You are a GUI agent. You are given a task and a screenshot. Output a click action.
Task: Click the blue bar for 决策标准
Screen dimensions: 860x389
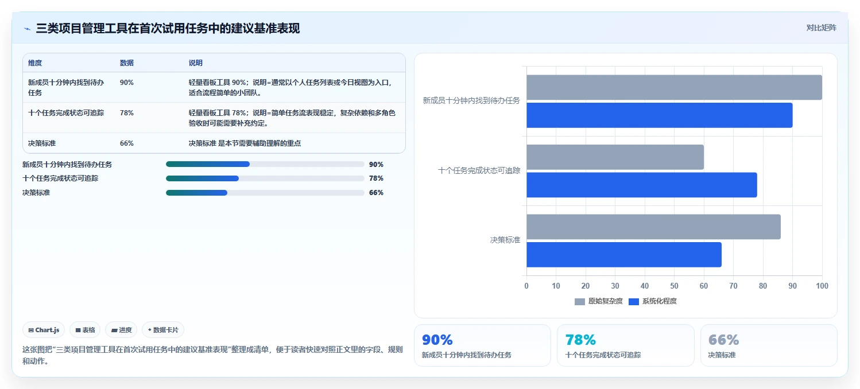point(624,254)
